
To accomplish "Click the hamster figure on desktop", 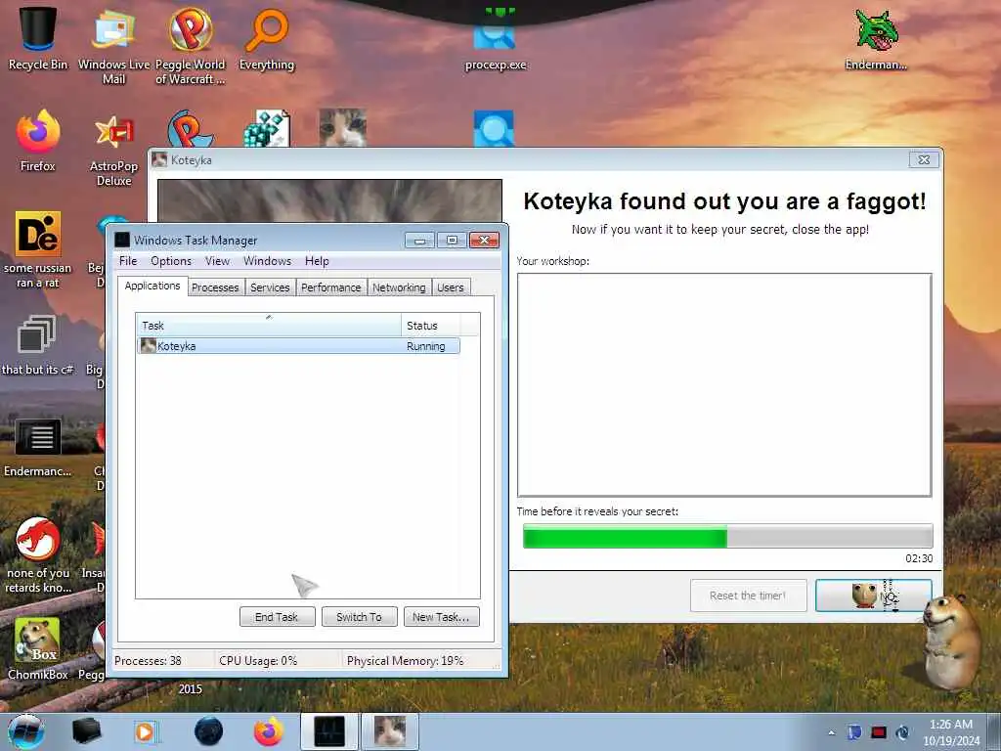I will [x=952, y=640].
